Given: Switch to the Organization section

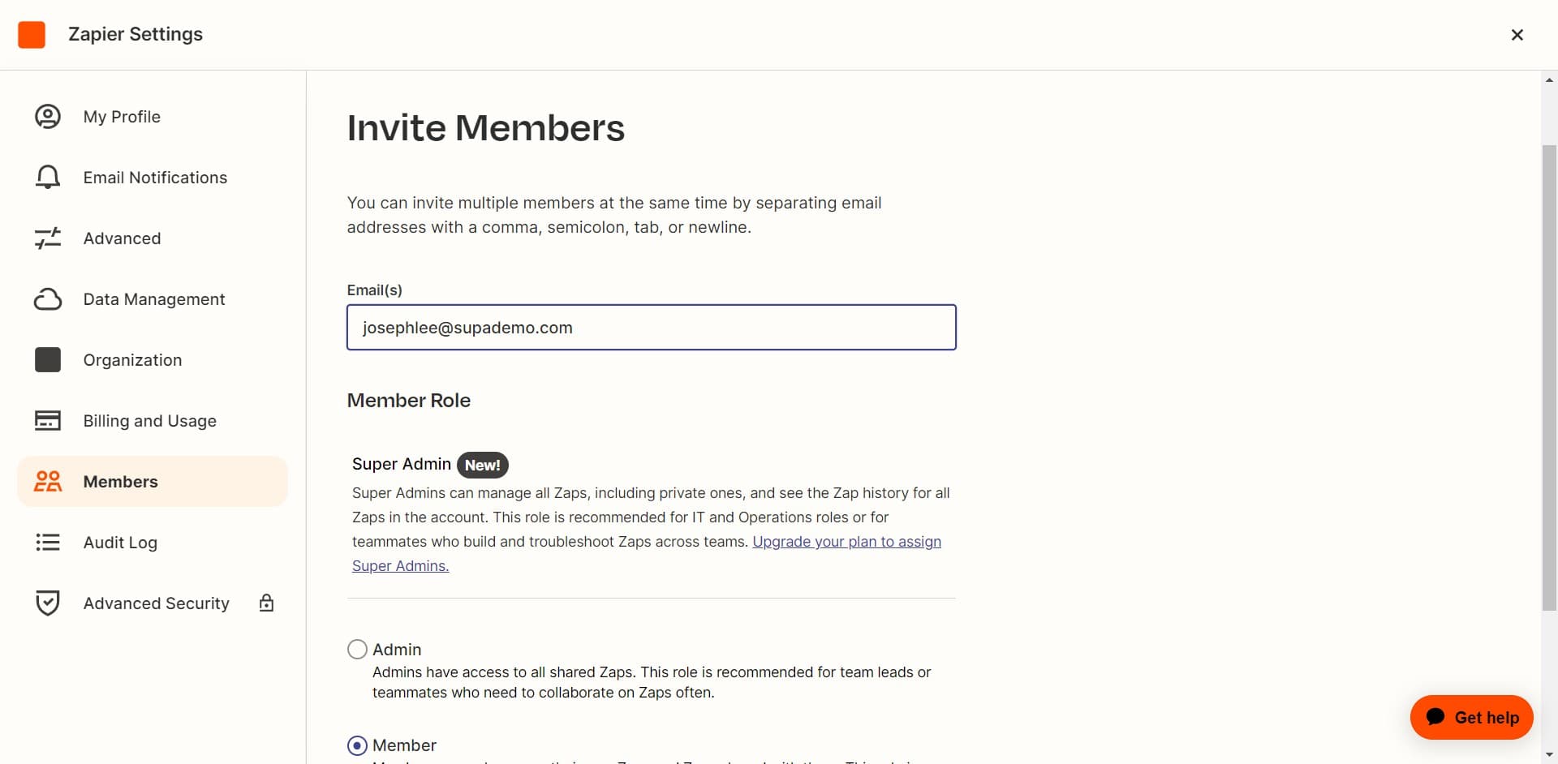Looking at the screenshot, I should [132, 359].
